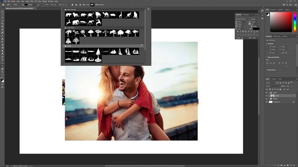Image resolution: width=298 pixels, height=167 pixels.
Task: Select the Eraser tool
Action: (2, 45)
